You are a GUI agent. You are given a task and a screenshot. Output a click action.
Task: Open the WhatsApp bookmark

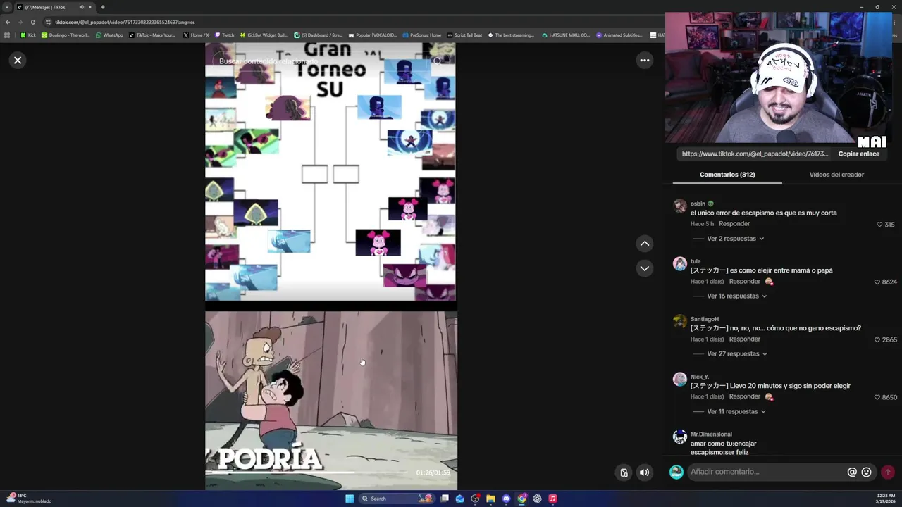tap(109, 35)
